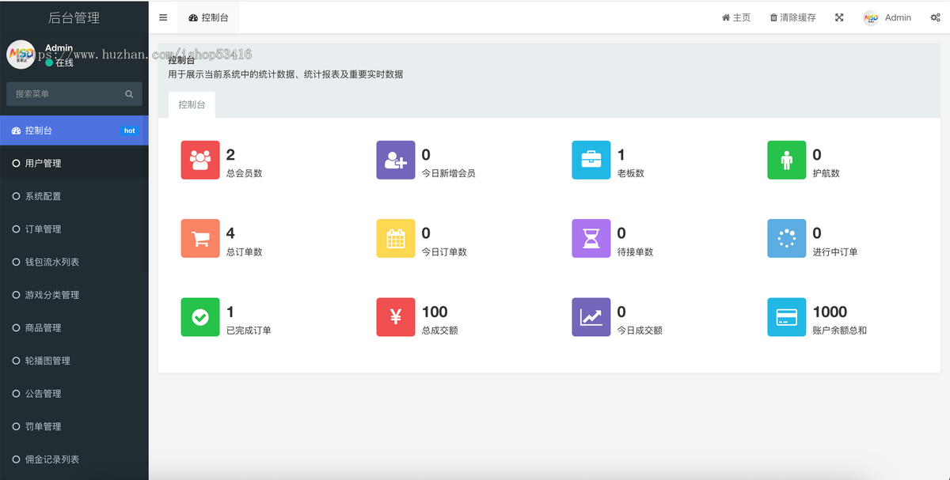950x480 pixels.
Task: Click the purple 今日成交额 chart icon
Action: pyautogui.click(x=591, y=317)
